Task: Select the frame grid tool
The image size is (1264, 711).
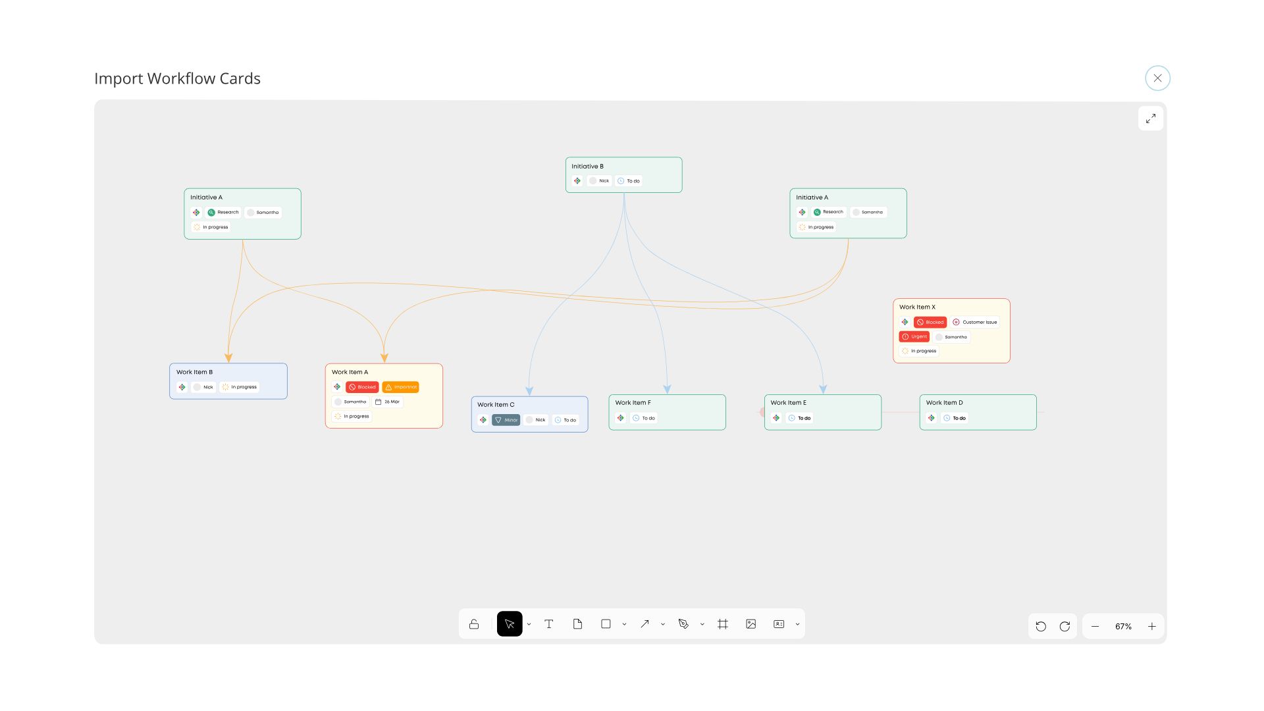Action: [723, 624]
